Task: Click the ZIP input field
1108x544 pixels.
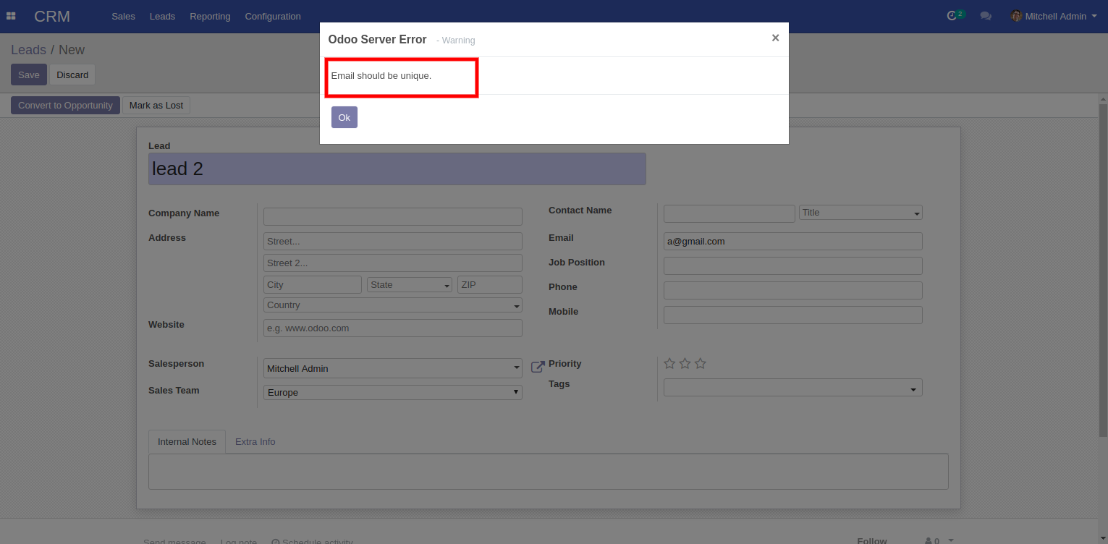Action: point(490,284)
